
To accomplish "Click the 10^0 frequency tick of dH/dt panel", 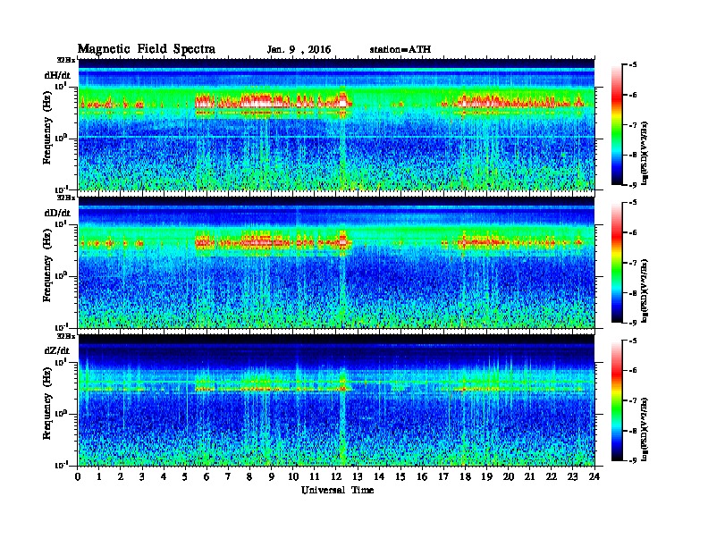I will [63, 138].
